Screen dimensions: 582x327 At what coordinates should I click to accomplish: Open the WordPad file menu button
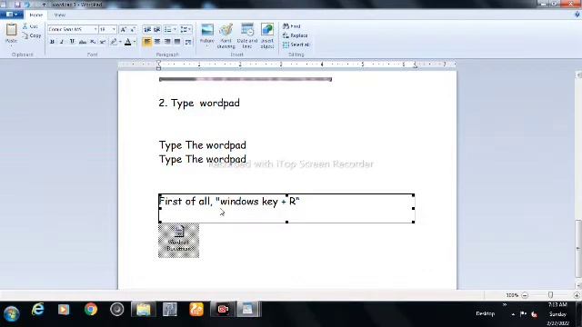[x=12, y=15]
